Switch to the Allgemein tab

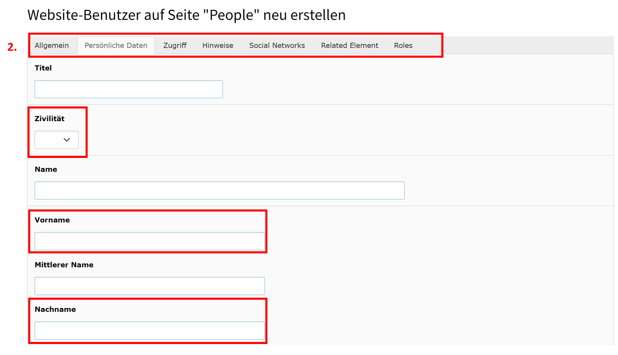click(52, 45)
